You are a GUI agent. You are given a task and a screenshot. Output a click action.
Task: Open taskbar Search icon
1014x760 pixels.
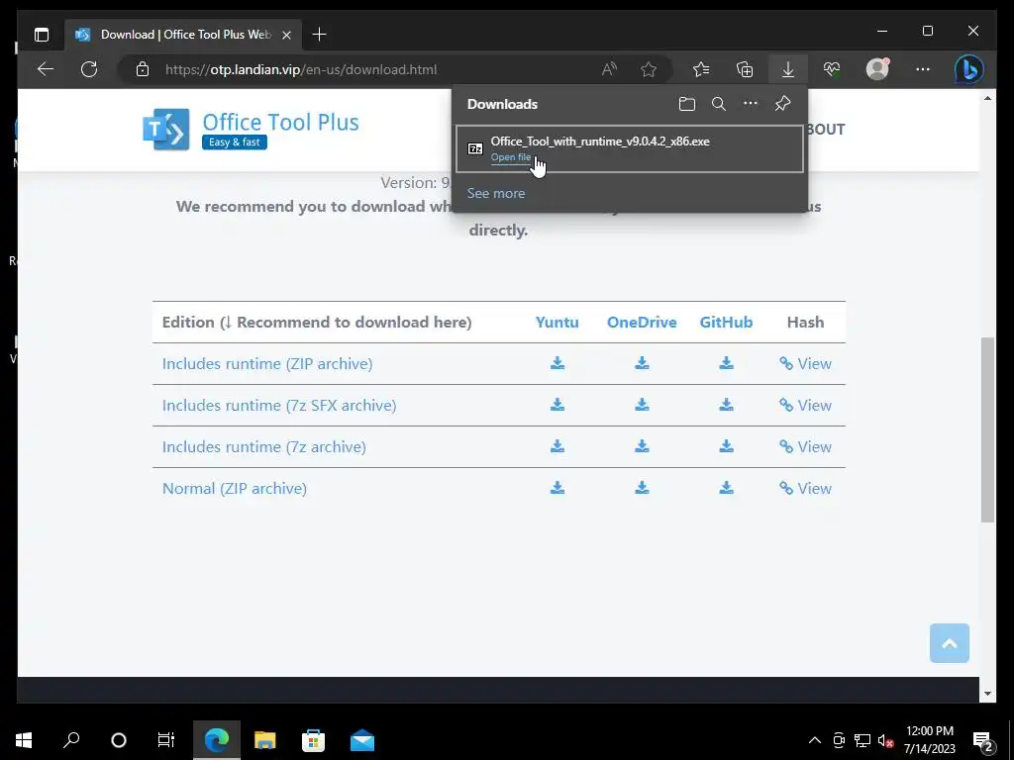point(71,740)
